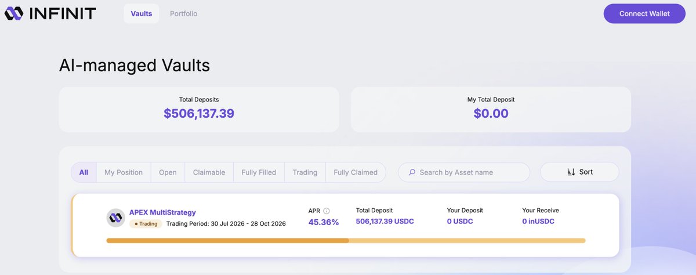696x275 pixels.
Task: Click the vault deposit progress bar
Action: coord(346,240)
